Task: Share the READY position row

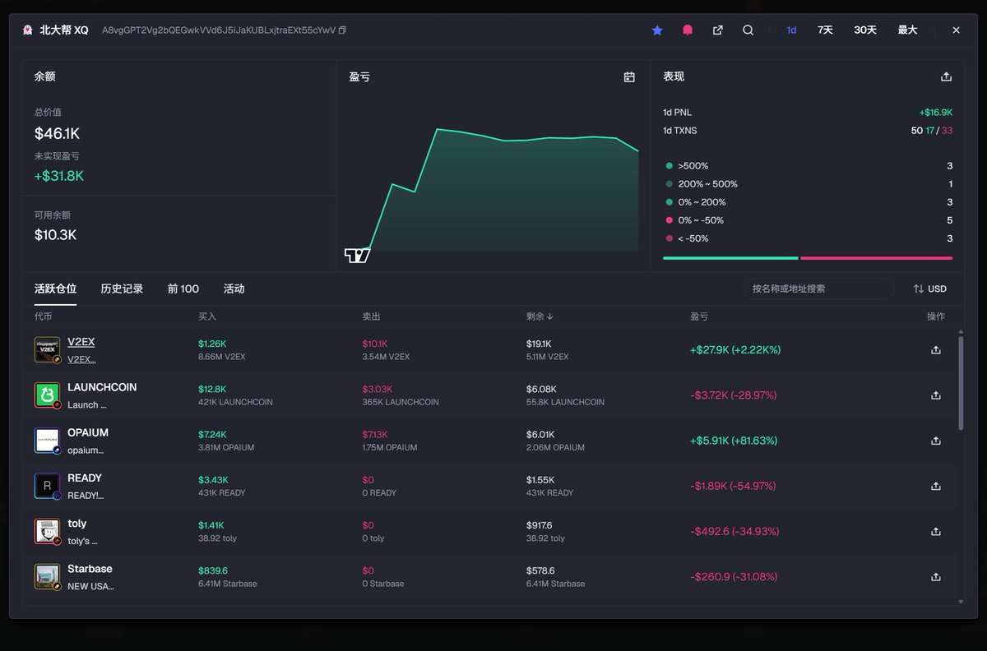Action: (x=935, y=486)
